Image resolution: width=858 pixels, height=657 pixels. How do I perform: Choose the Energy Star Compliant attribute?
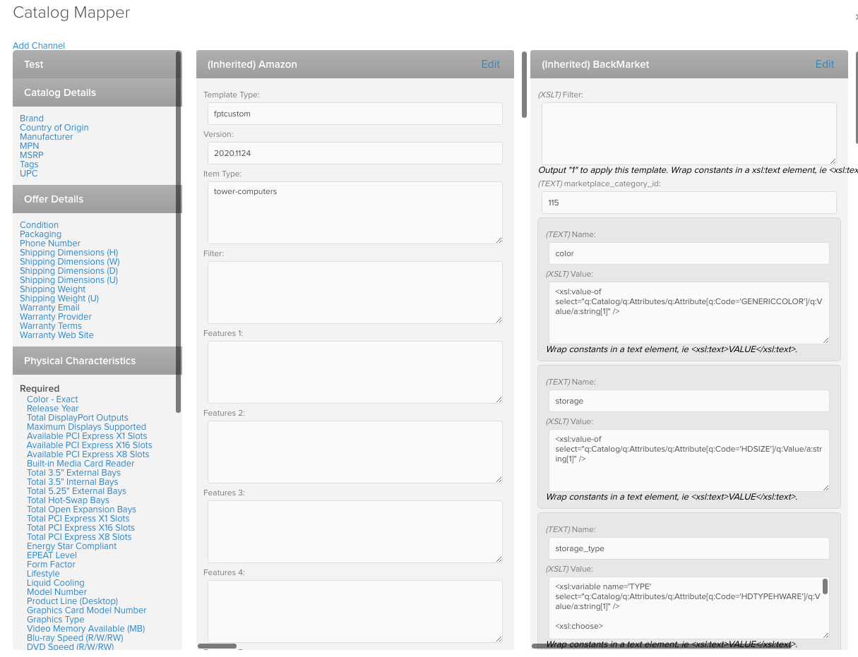pyautogui.click(x=71, y=546)
